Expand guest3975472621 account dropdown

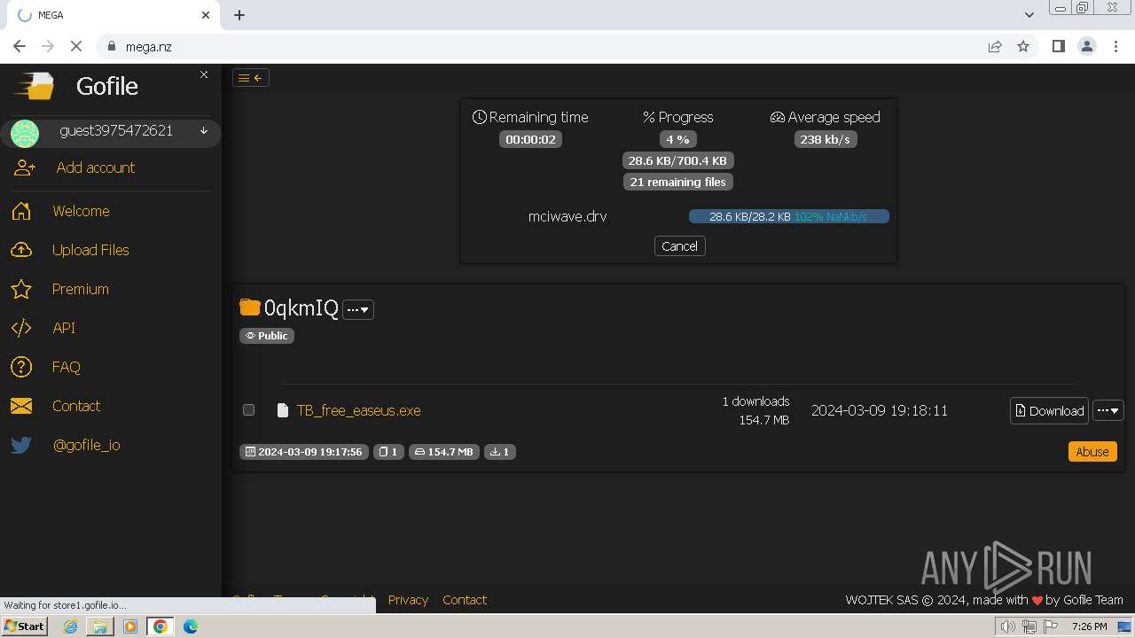[x=204, y=131]
